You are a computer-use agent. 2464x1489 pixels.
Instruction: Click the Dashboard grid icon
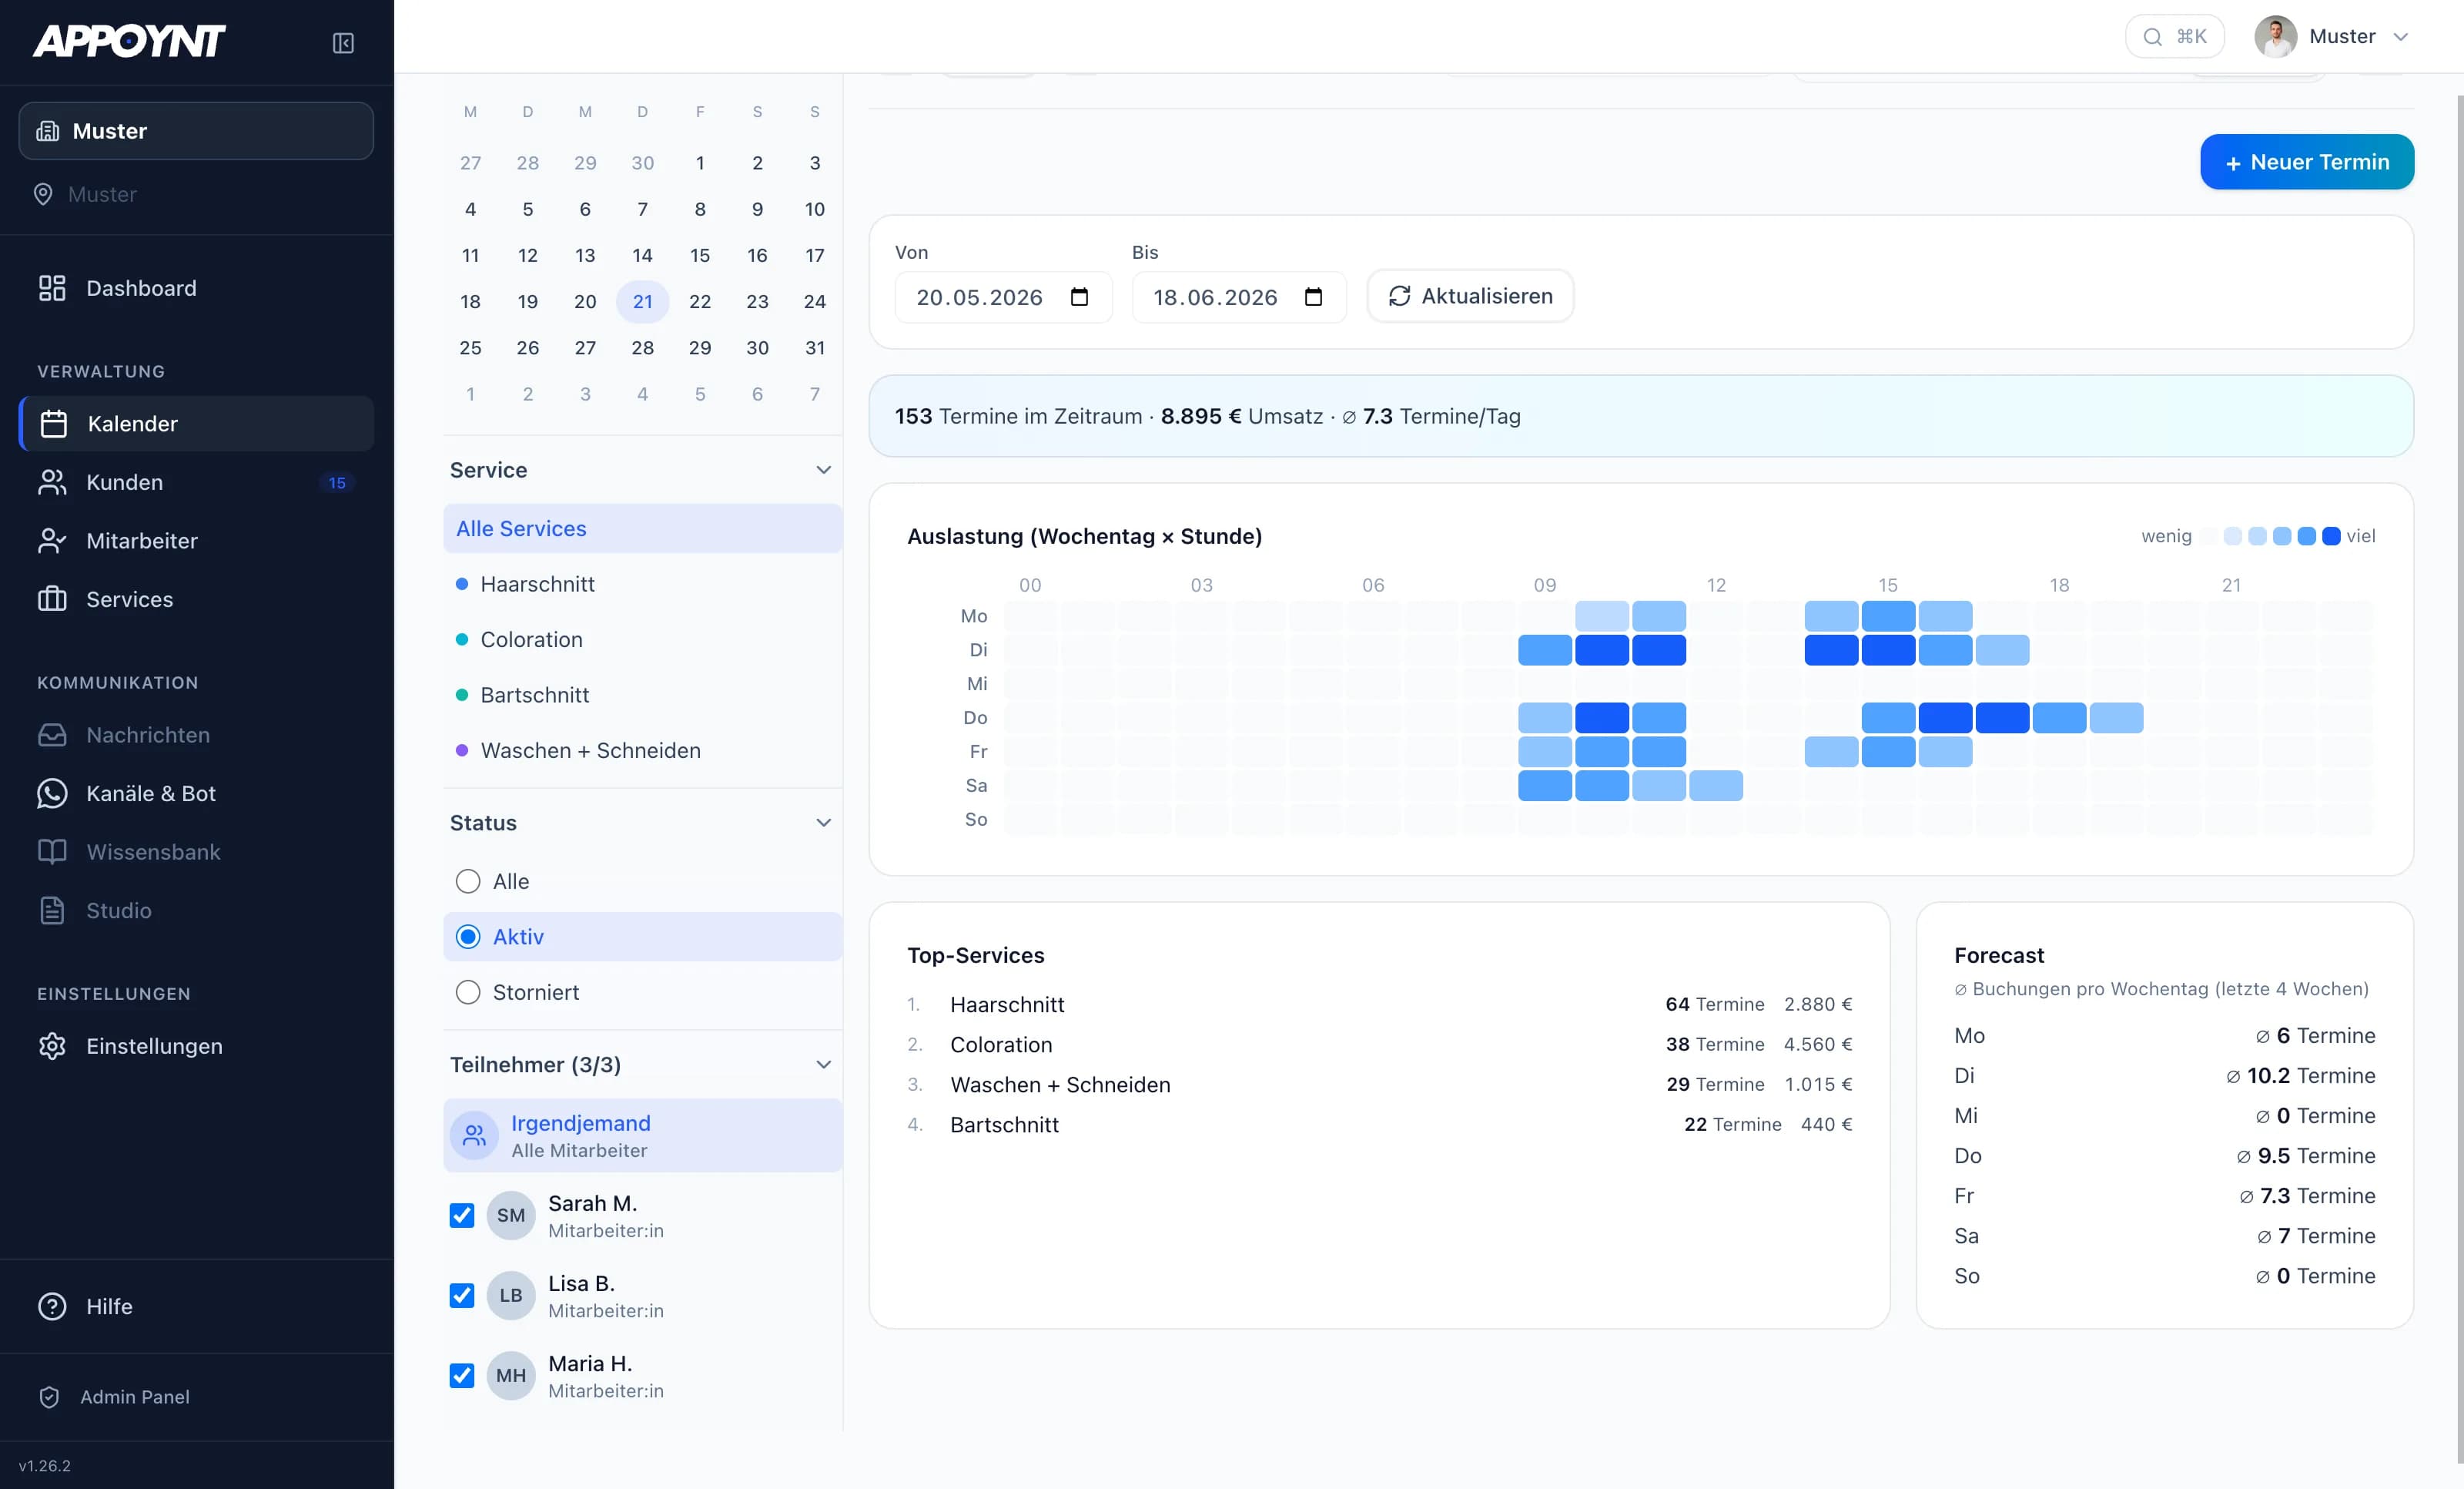pyautogui.click(x=52, y=288)
